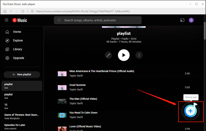The height and width of the screenshot is (131, 206).
Task: Click the 3:56 duration of Miss Americana
Action: (187, 73)
